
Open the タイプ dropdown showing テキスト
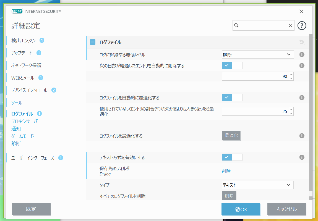(x=257, y=185)
